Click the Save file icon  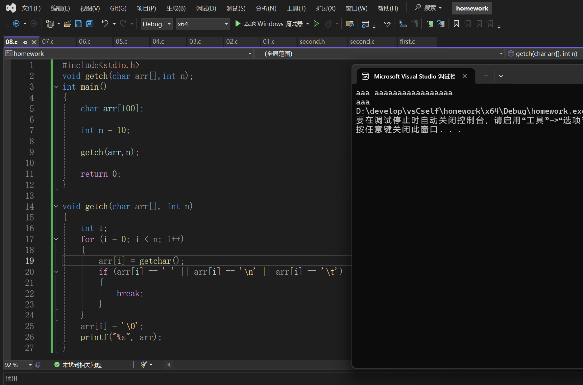(79, 24)
